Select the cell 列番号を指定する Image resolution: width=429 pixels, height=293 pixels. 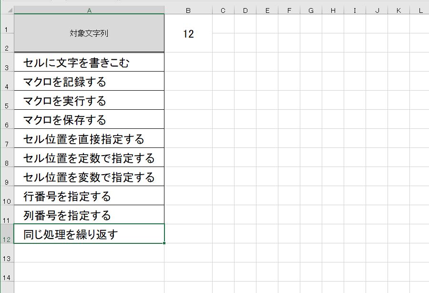point(89,215)
